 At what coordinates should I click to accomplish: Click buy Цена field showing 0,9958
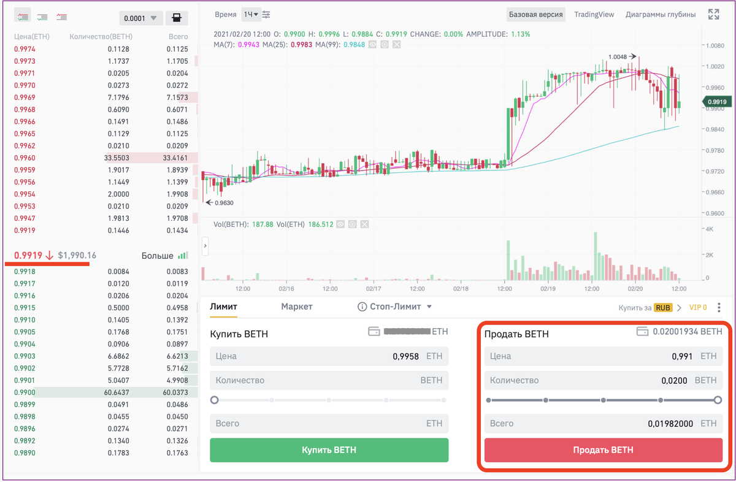point(329,356)
